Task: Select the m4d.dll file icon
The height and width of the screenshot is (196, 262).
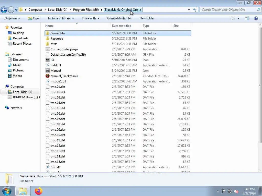Action: 48,65
